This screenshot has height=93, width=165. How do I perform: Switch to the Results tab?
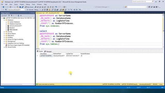point(40,51)
